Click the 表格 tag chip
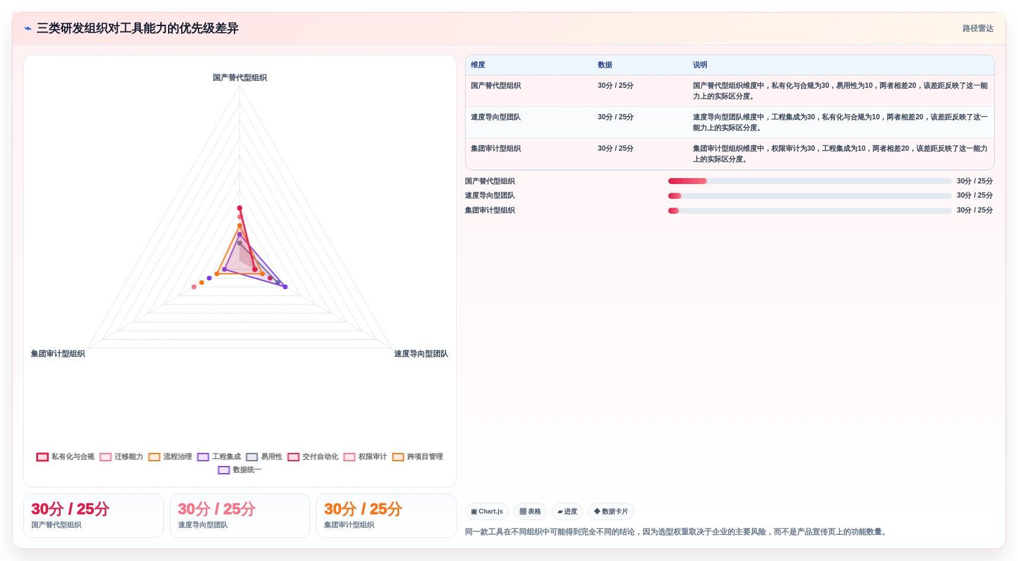This screenshot has height=561, width=1018. pyautogui.click(x=530, y=511)
